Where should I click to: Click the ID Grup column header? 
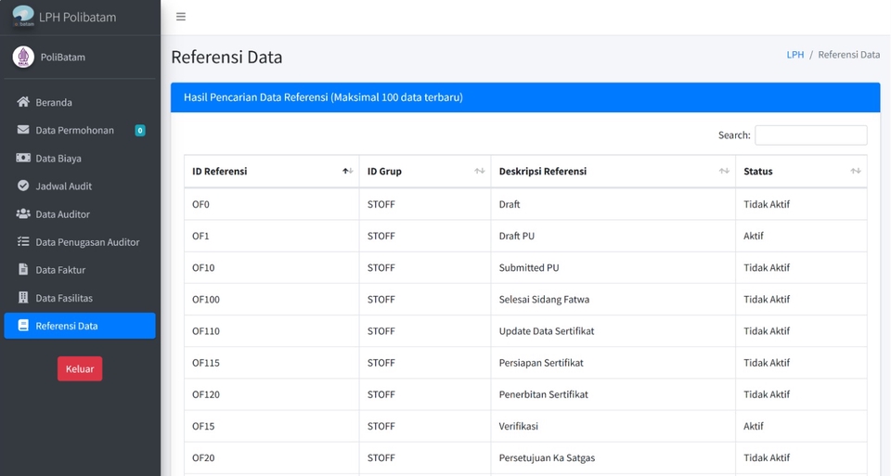425,171
